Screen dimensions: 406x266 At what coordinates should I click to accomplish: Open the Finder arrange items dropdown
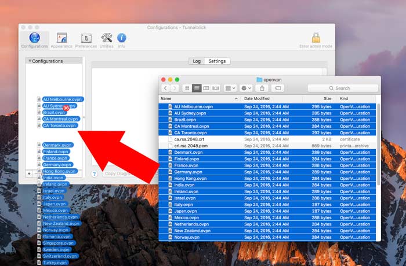(x=230, y=88)
